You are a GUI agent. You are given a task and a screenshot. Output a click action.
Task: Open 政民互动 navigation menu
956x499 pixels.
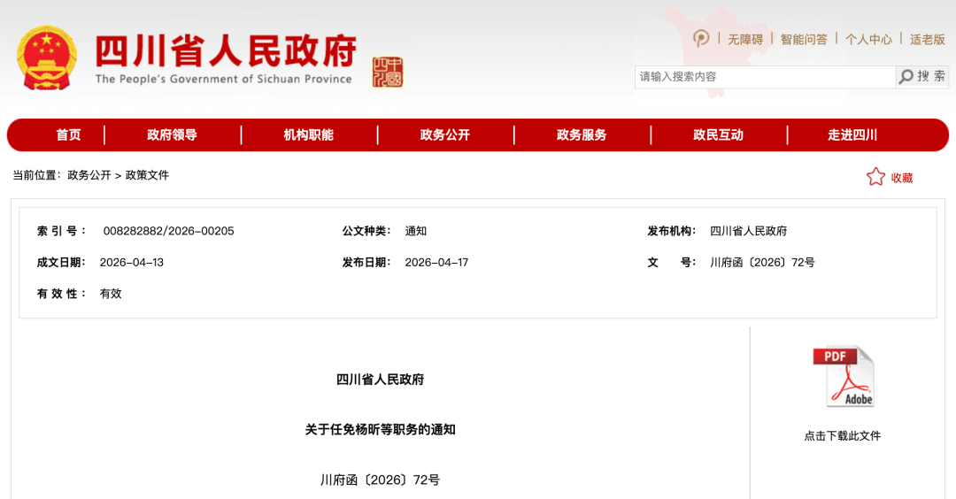coord(718,135)
